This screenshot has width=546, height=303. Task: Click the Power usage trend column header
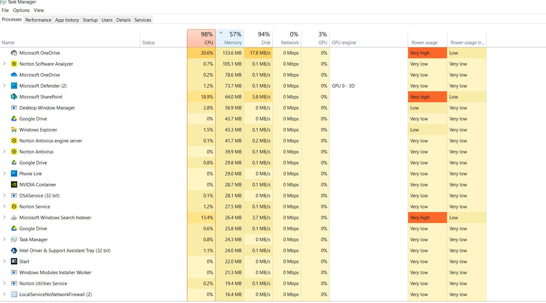[x=467, y=39]
